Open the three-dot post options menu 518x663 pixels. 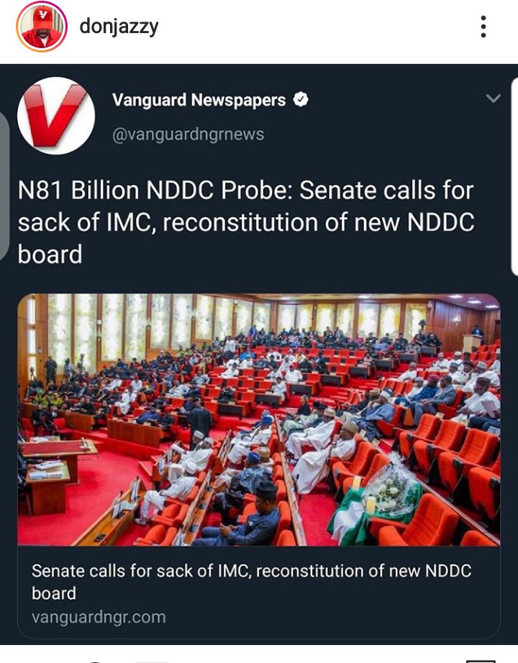pos(483,27)
